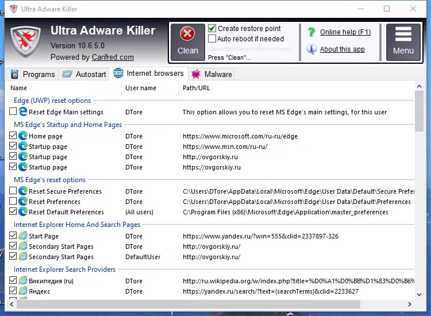Viewport: 431px width, 316px height.
Task: Select MS Edge's Startup and Home Pages group header
Action: pyautogui.click(x=68, y=125)
